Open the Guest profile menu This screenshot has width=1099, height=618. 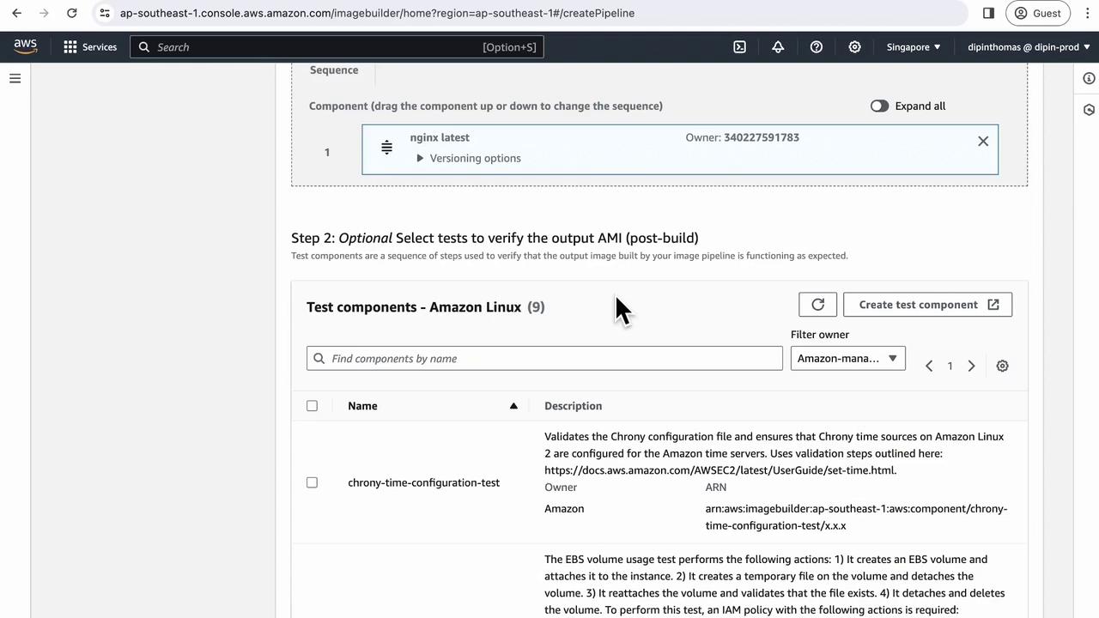click(1038, 13)
